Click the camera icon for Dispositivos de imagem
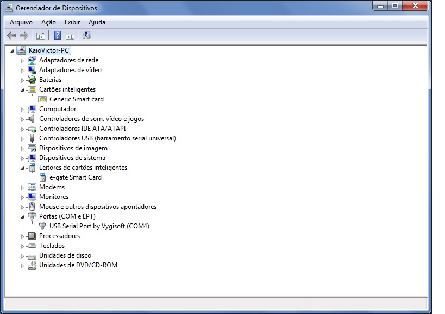Viewport: 445px width, 314px height. pos(32,148)
